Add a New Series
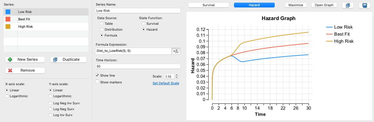The image size is (374, 122). point(25,59)
